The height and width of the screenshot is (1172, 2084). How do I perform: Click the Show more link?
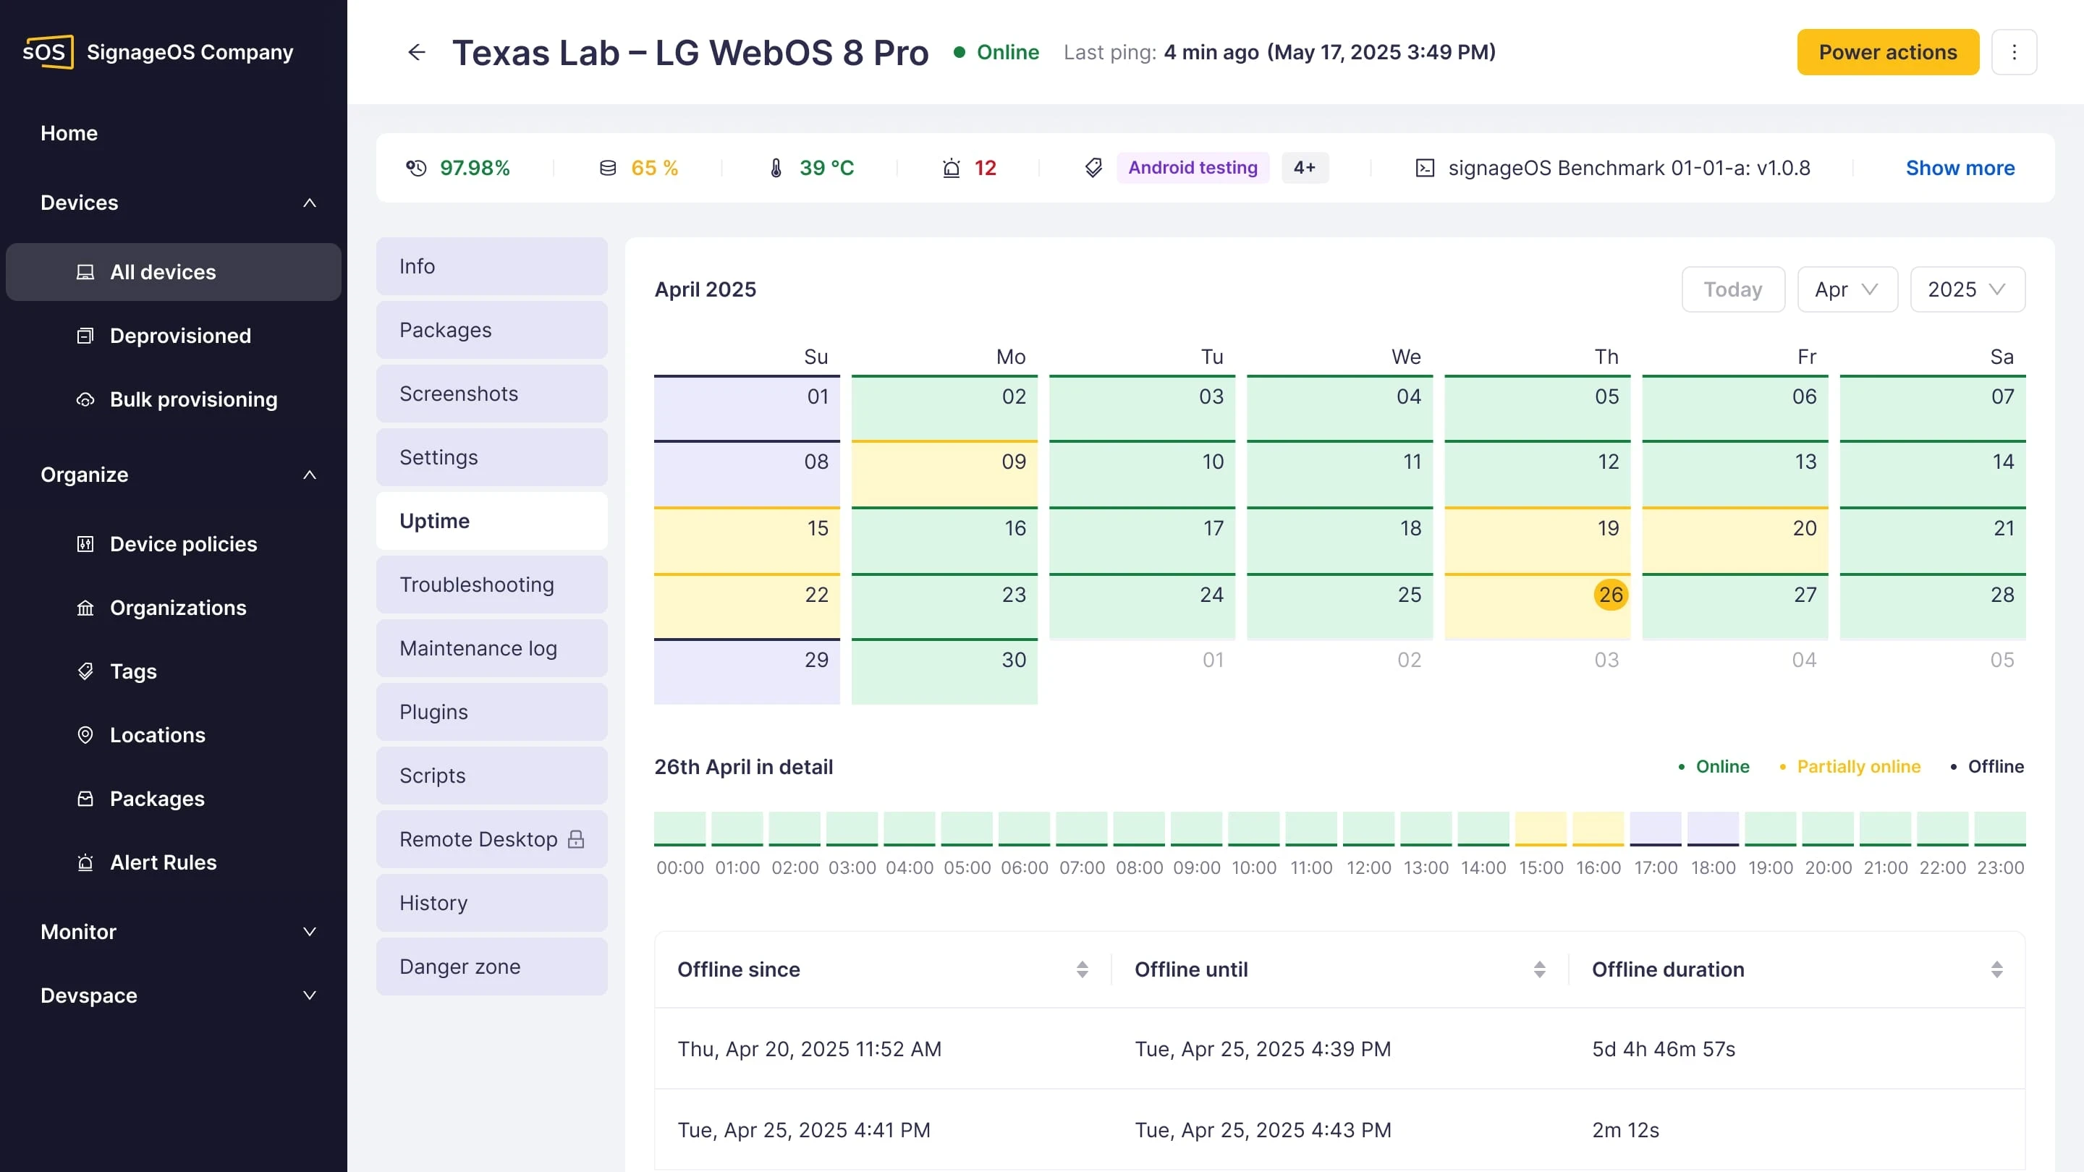[x=1960, y=169]
